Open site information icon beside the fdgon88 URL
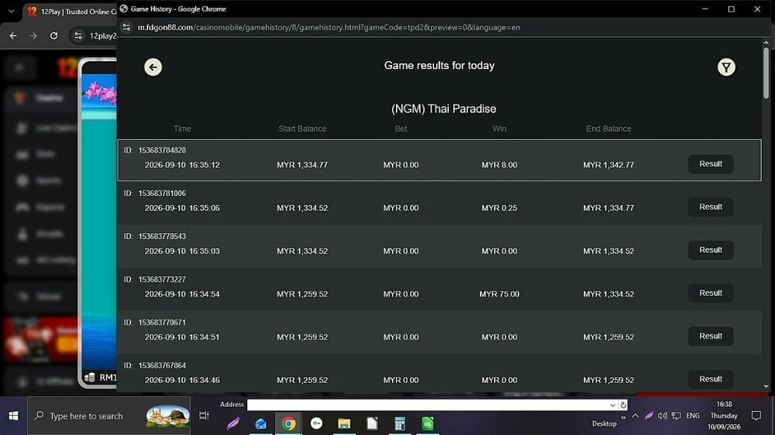This screenshot has height=435, width=775. (x=126, y=28)
